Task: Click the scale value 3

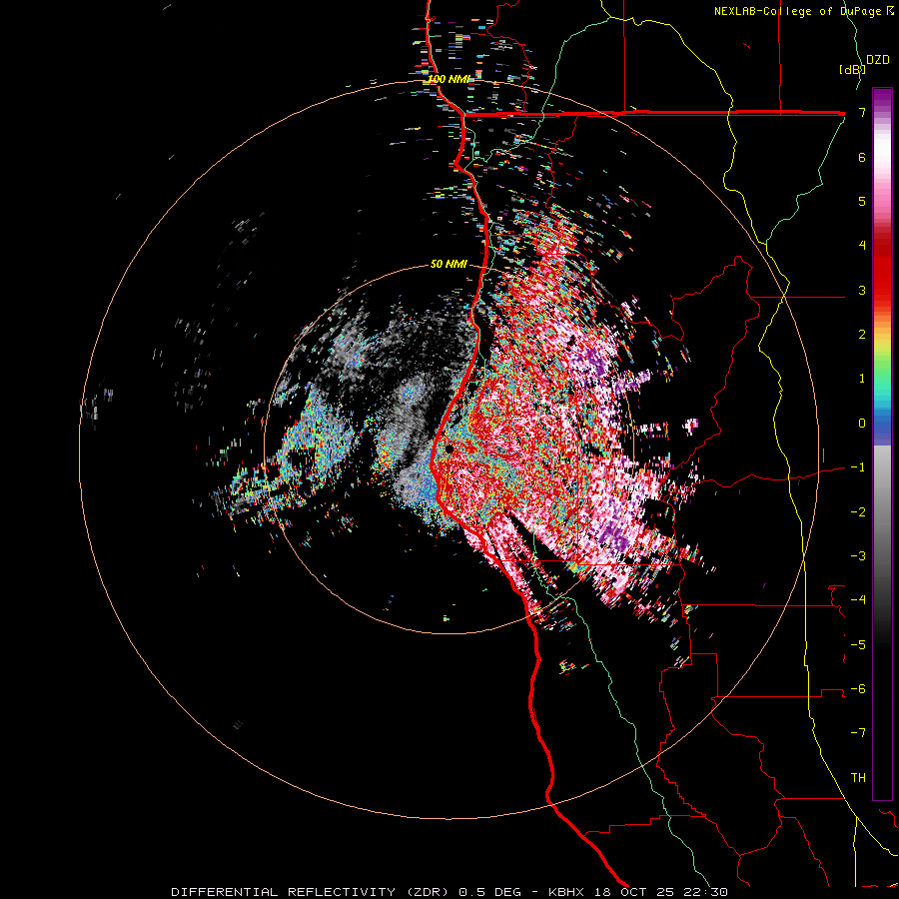Action: pyautogui.click(x=862, y=290)
